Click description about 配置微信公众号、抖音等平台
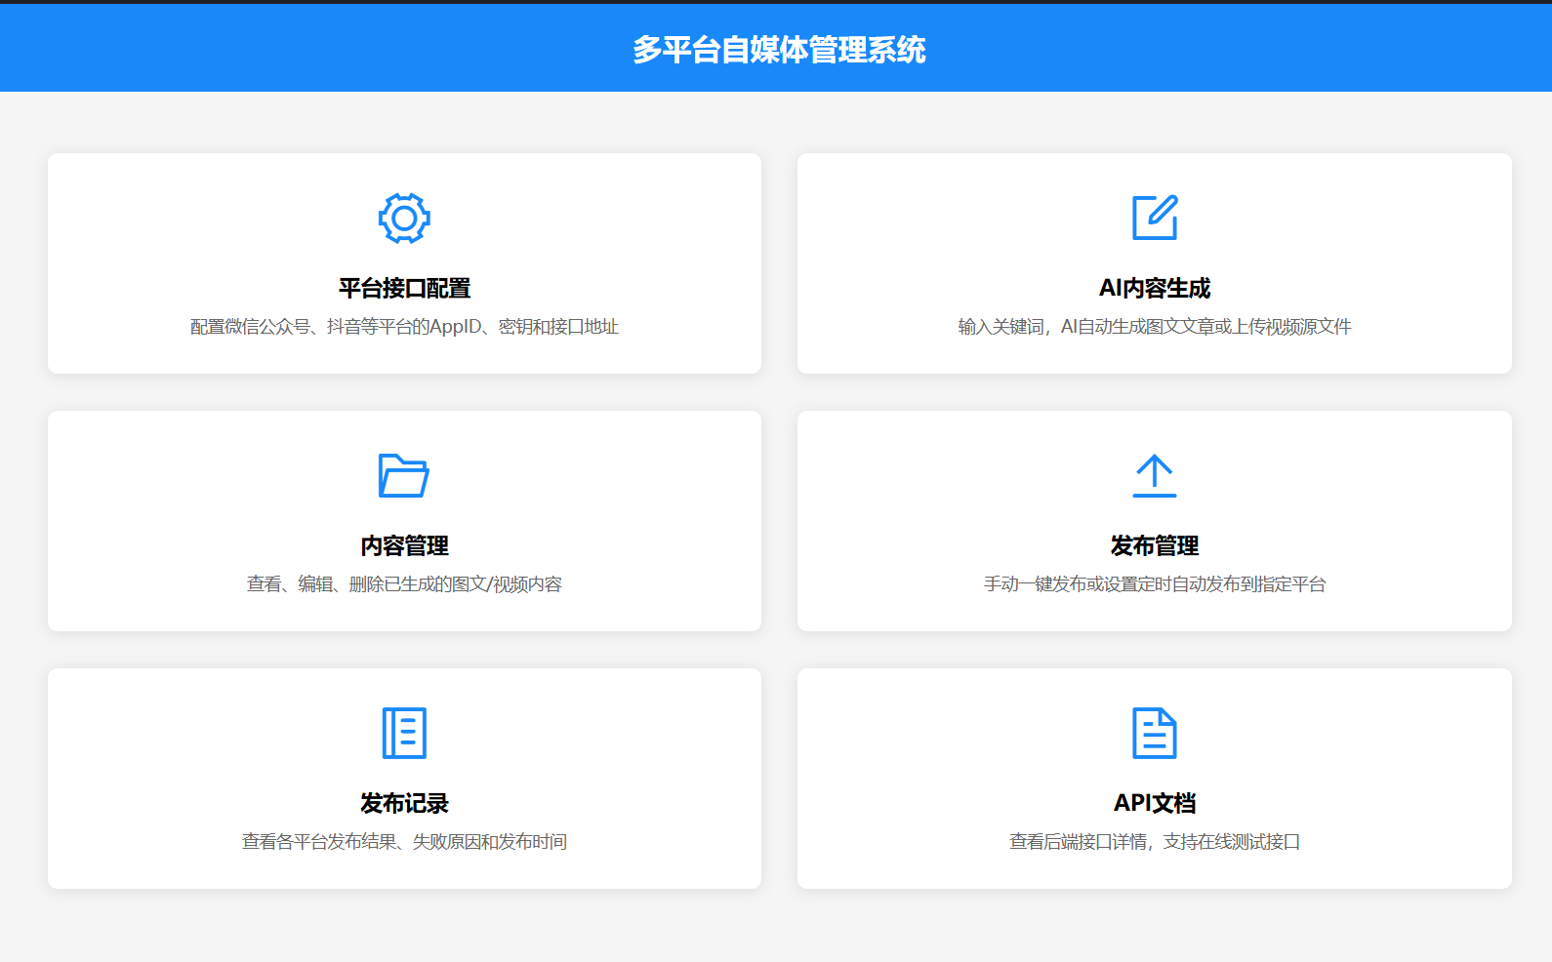Image resolution: width=1552 pixels, height=962 pixels. 404,327
